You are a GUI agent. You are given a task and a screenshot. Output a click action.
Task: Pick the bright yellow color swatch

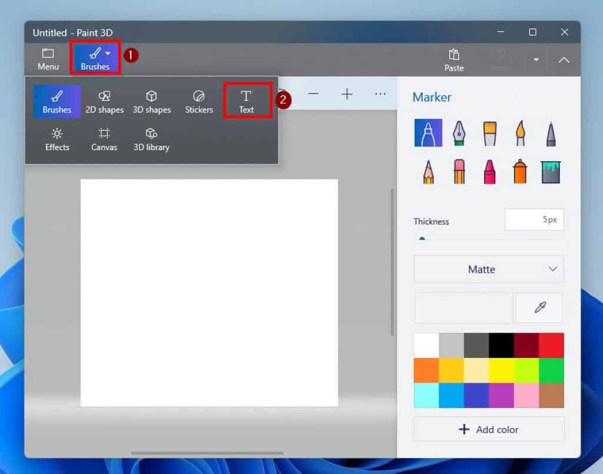(501, 370)
